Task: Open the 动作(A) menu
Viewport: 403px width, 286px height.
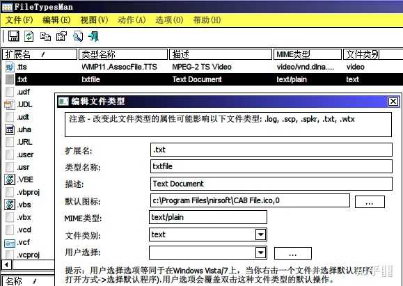Action: 132,20
